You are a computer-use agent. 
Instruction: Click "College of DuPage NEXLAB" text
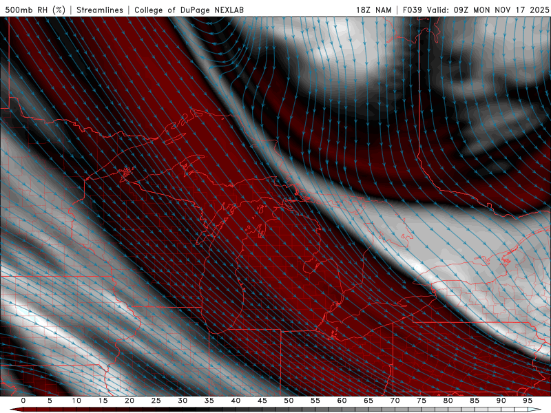click(189, 10)
